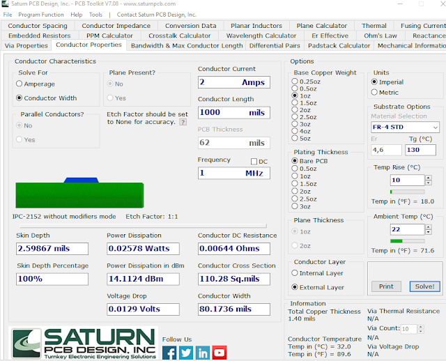Click the Conductor Current input field
This screenshot has width=446, height=361.
pyautogui.click(x=234, y=82)
